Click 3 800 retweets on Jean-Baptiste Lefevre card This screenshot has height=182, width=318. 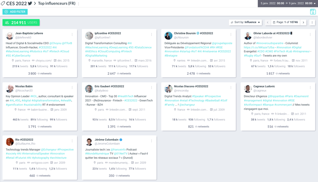point(40,73)
